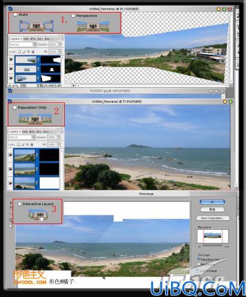Open status bar arrow menu in top panorama window

coord(73,85)
